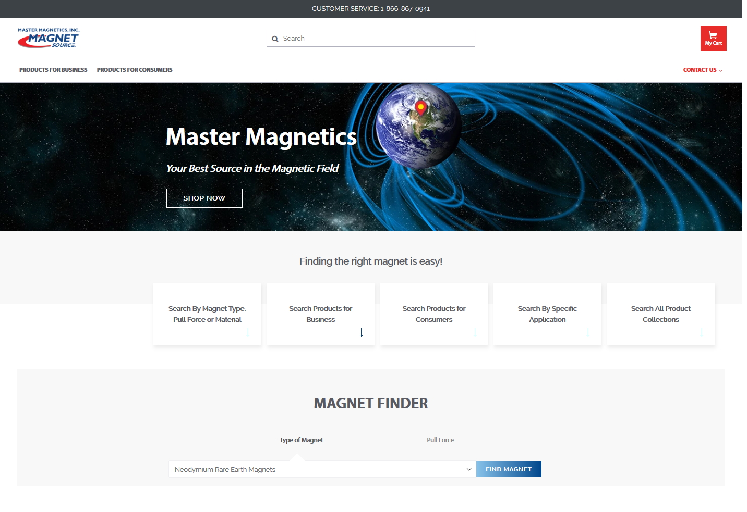Open the Contact Us dropdown
Image resolution: width=747 pixels, height=512 pixels.
coord(702,70)
